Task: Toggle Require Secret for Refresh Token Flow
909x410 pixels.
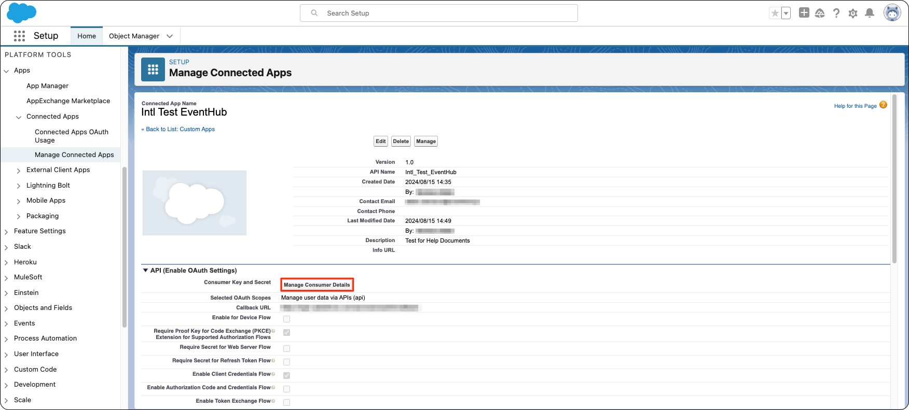Action: (x=286, y=362)
